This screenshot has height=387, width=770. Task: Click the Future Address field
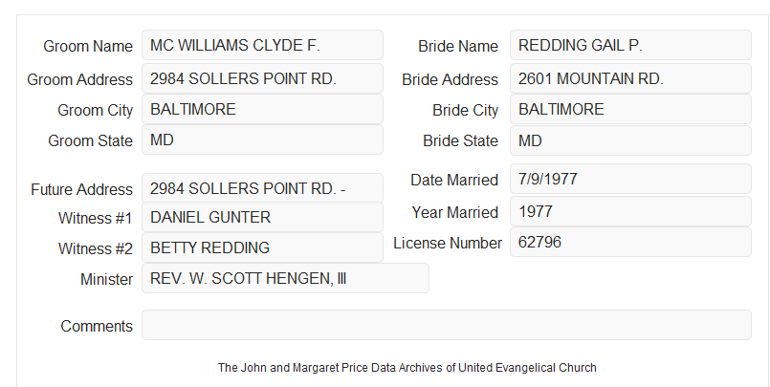[262, 188]
